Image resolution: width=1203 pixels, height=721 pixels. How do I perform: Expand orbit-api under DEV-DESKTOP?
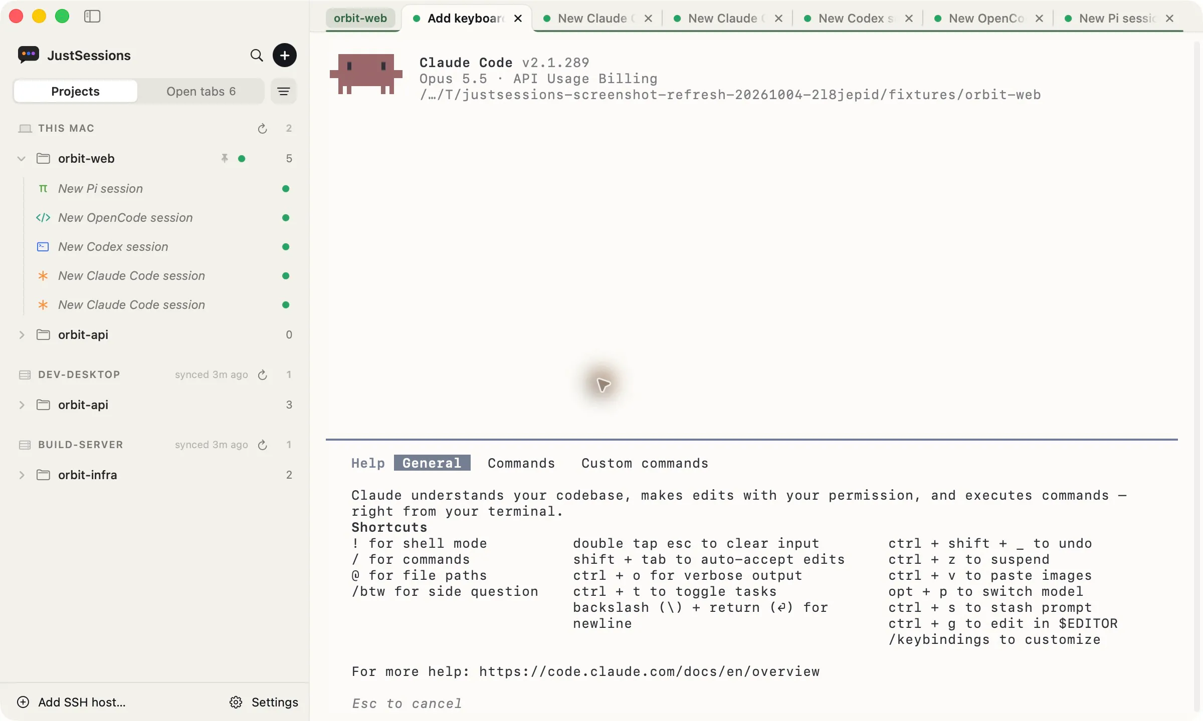22,405
